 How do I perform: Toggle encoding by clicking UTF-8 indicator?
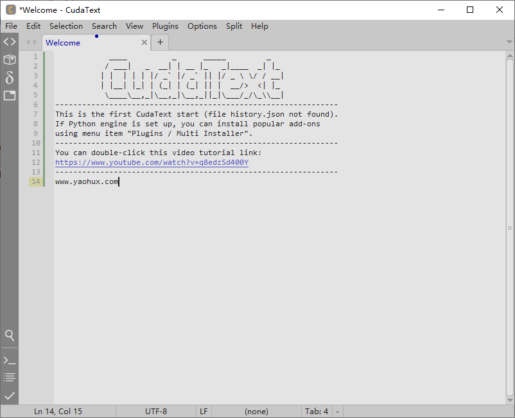pyautogui.click(x=157, y=411)
